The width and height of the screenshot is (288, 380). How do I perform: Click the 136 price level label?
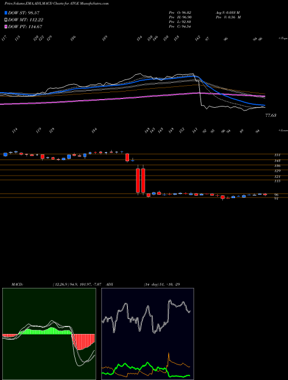click(x=277, y=166)
